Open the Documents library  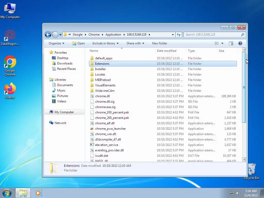(62, 85)
